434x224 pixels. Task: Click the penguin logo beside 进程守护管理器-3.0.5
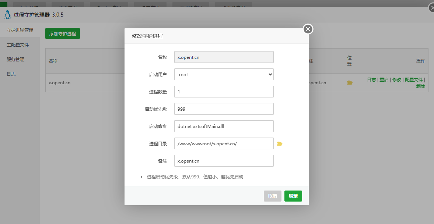[7, 15]
